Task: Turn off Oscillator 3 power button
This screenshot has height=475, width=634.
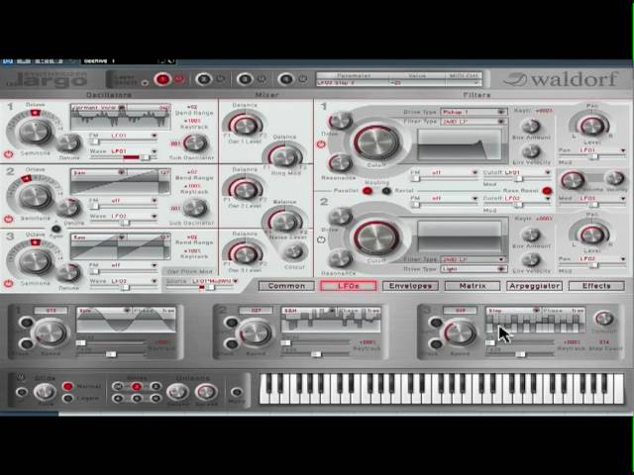Action: [x=8, y=284]
